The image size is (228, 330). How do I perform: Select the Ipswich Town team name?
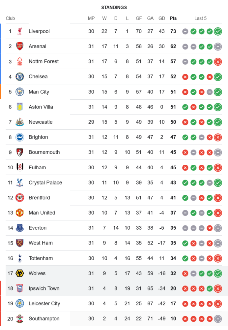(x=44, y=288)
